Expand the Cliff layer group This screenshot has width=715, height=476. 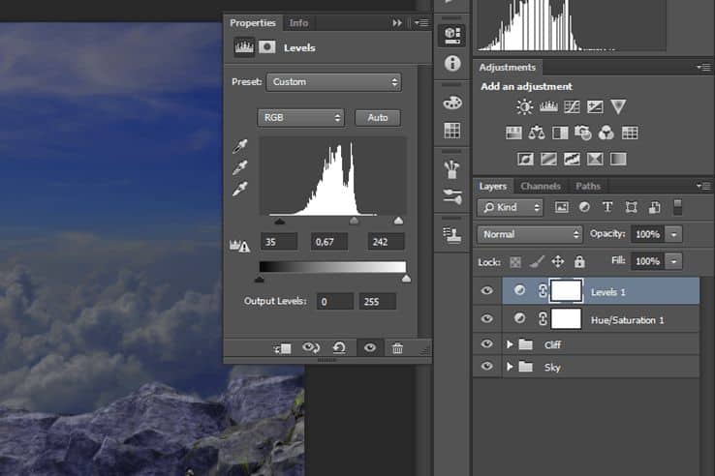click(510, 344)
